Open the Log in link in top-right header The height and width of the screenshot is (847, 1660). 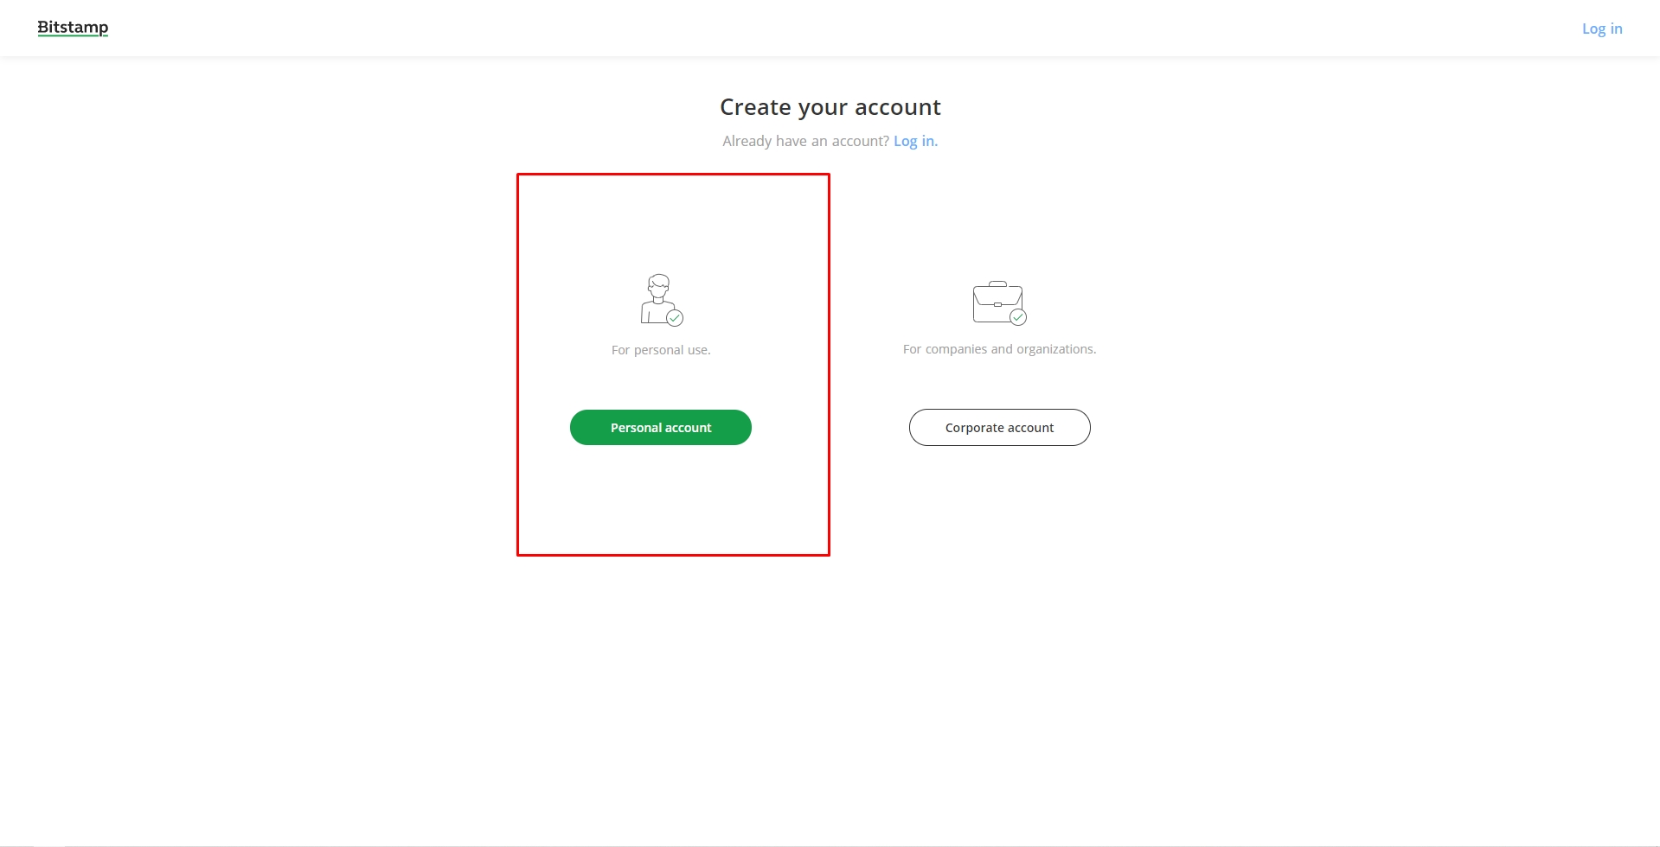[1602, 29]
